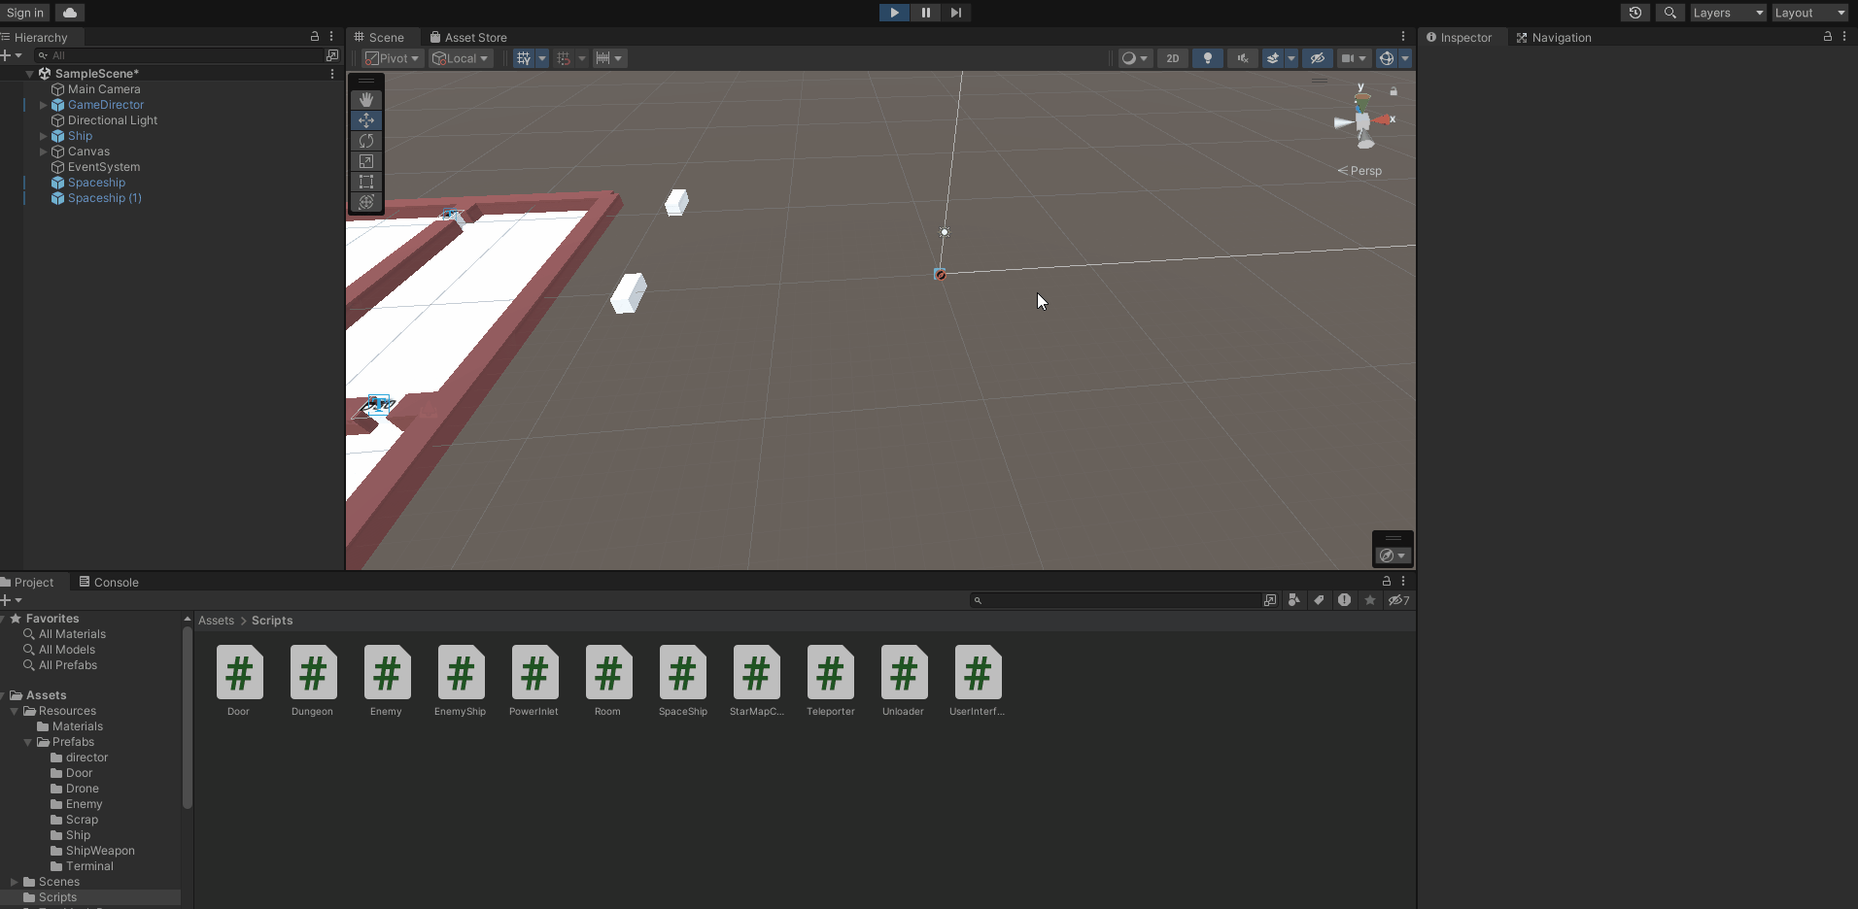Select the Hand tool in the scene overlay
Screen dimensions: 1858x909
click(365, 99)
